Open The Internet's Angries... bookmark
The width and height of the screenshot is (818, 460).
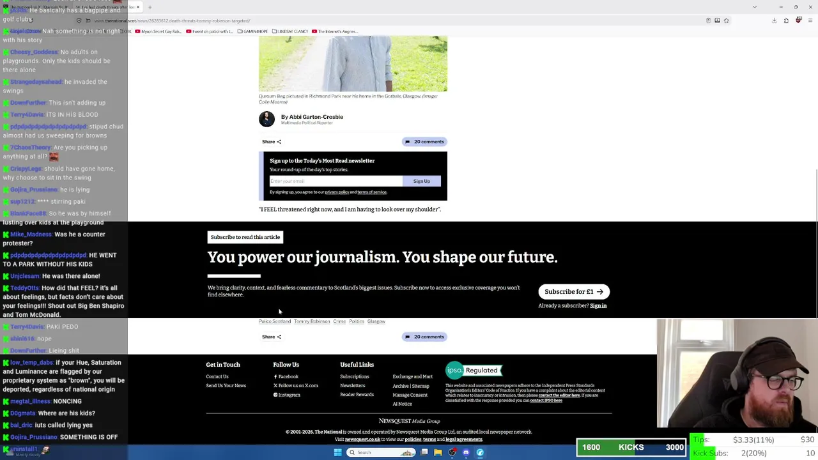click(x=335, y=31)
